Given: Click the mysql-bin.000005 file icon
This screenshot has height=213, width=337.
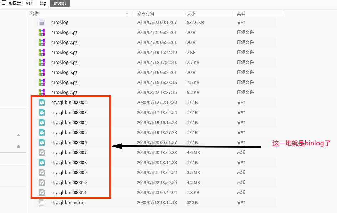Looking at the screenshot, I should (42, 132).
